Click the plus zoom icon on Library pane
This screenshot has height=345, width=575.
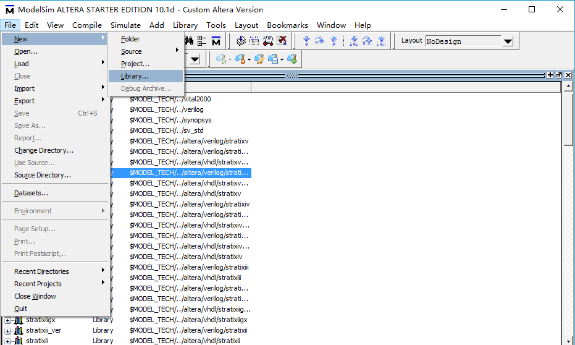click(x=550, y=75)
